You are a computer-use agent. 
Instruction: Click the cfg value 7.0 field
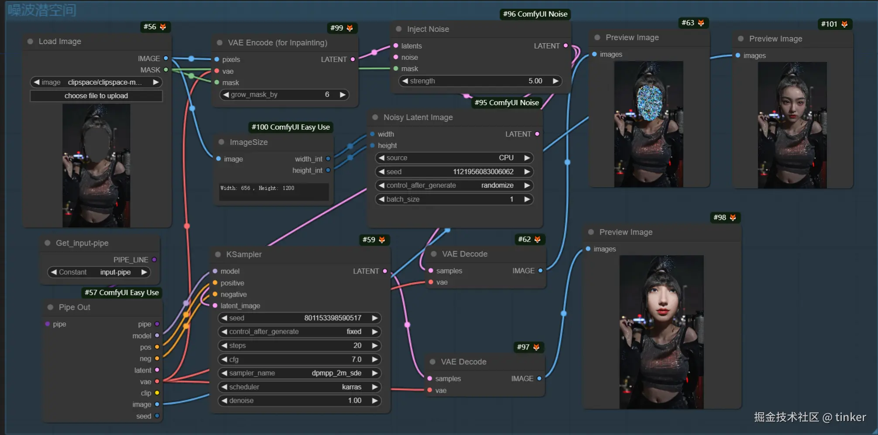click(357, 360)
